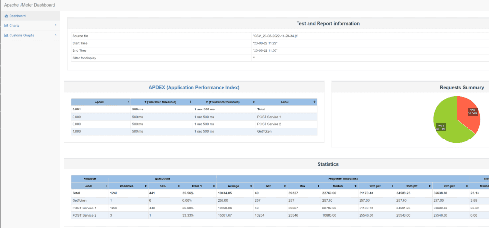Click POST Service 2 min value 10254
Screen dimensions: 489x228
pyautogui.click(x=259, y=215)
